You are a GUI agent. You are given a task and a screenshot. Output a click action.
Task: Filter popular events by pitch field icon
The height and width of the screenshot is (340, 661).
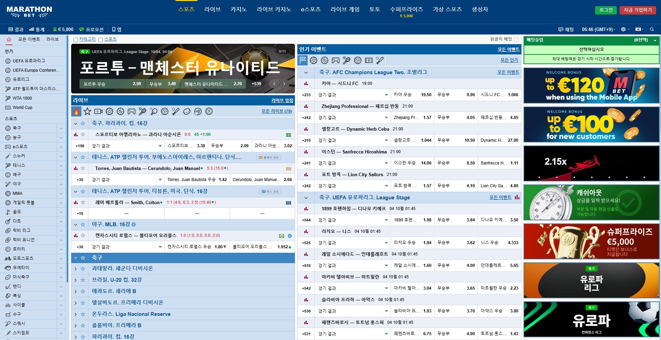pyautogui.click(x=369, y=60)
